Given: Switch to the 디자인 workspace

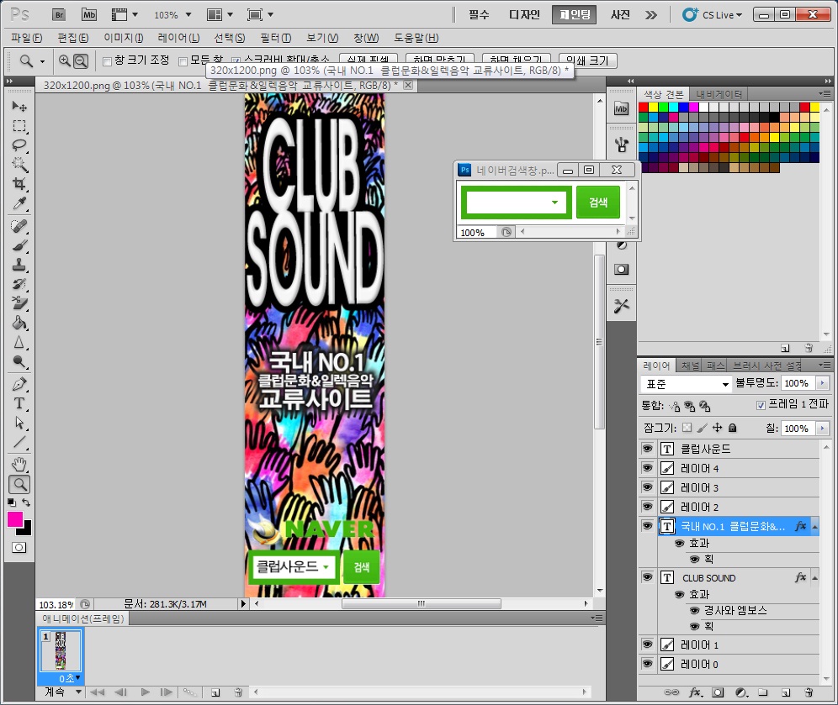Looking at the screenshot, I should pos(524,14).
